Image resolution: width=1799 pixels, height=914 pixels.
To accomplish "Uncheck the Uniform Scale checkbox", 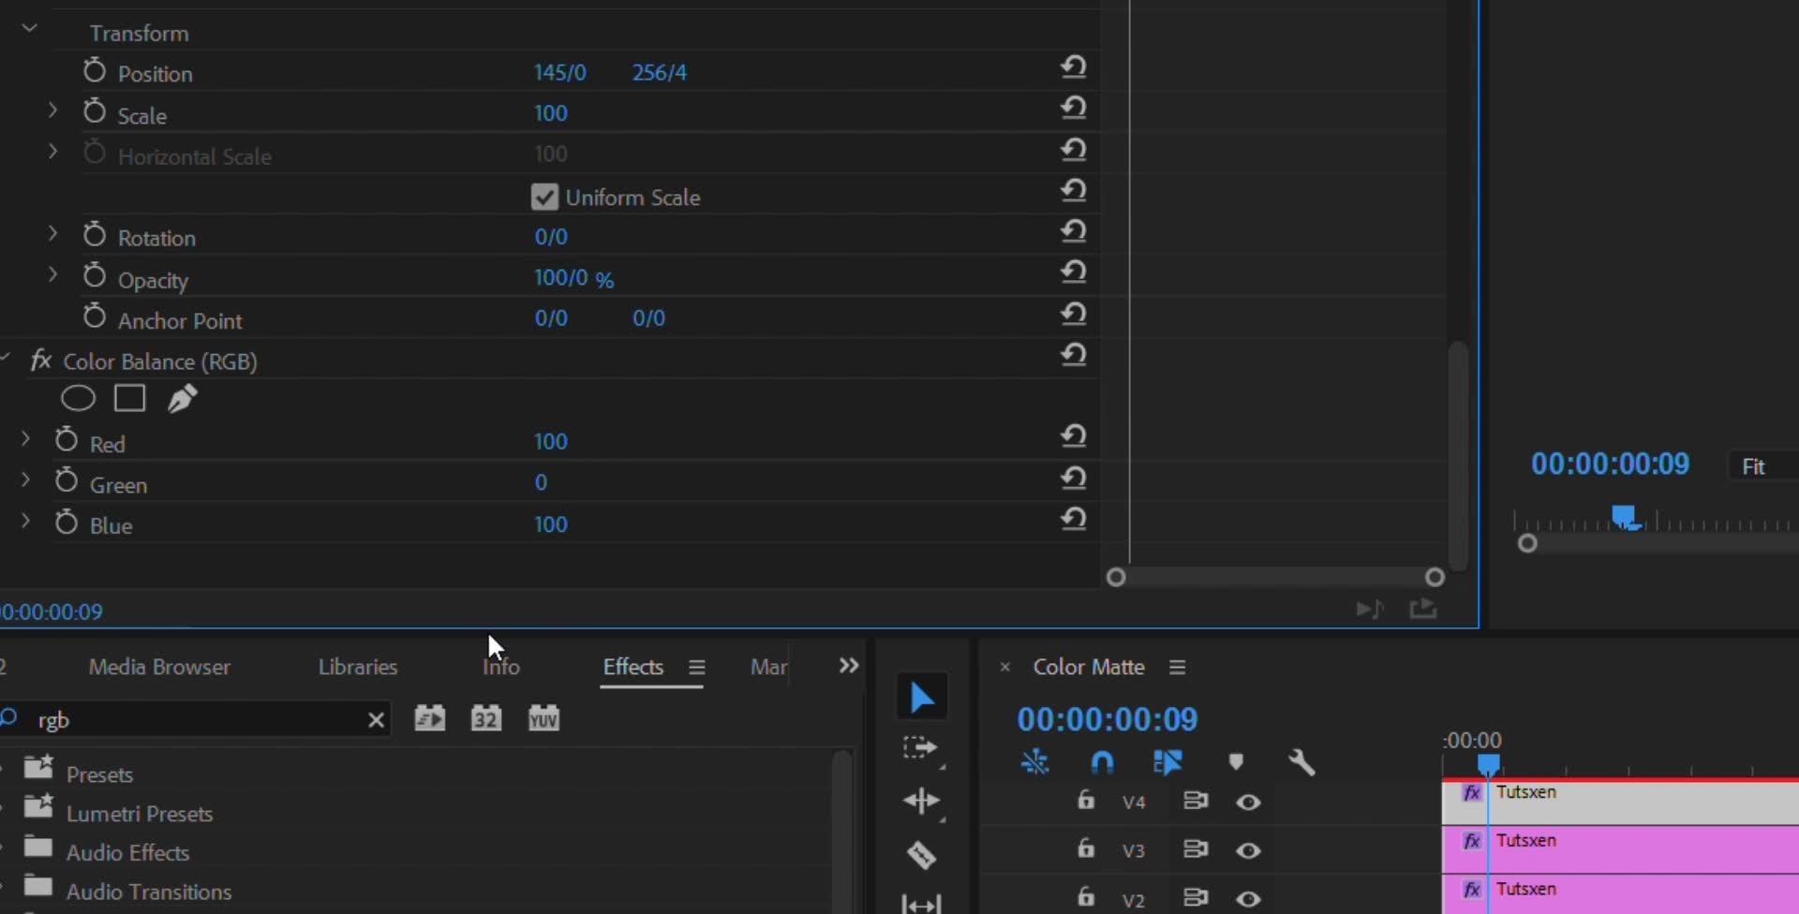I will tap(543, 197).
